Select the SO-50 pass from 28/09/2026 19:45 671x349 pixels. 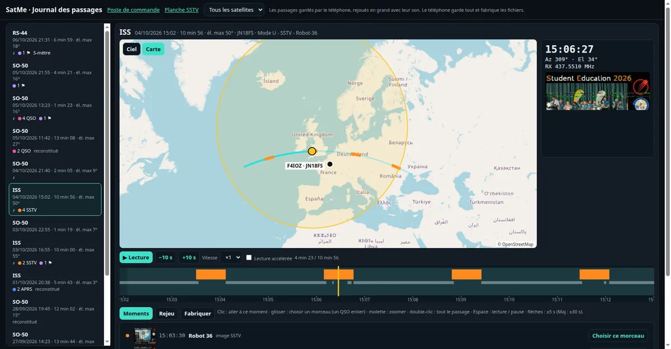click(x=55, y=312)
